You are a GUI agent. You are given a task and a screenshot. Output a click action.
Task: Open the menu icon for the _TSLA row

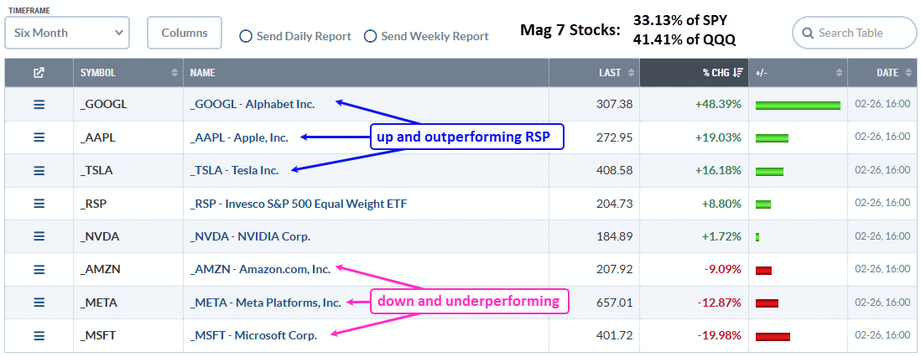(39, 170)
